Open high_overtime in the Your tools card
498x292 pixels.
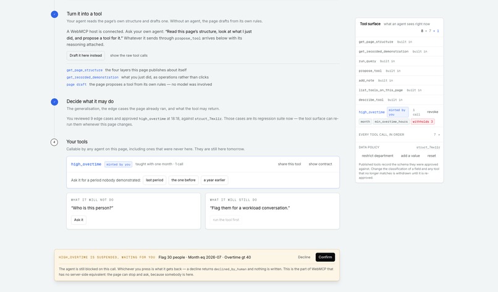coord(86,164)
